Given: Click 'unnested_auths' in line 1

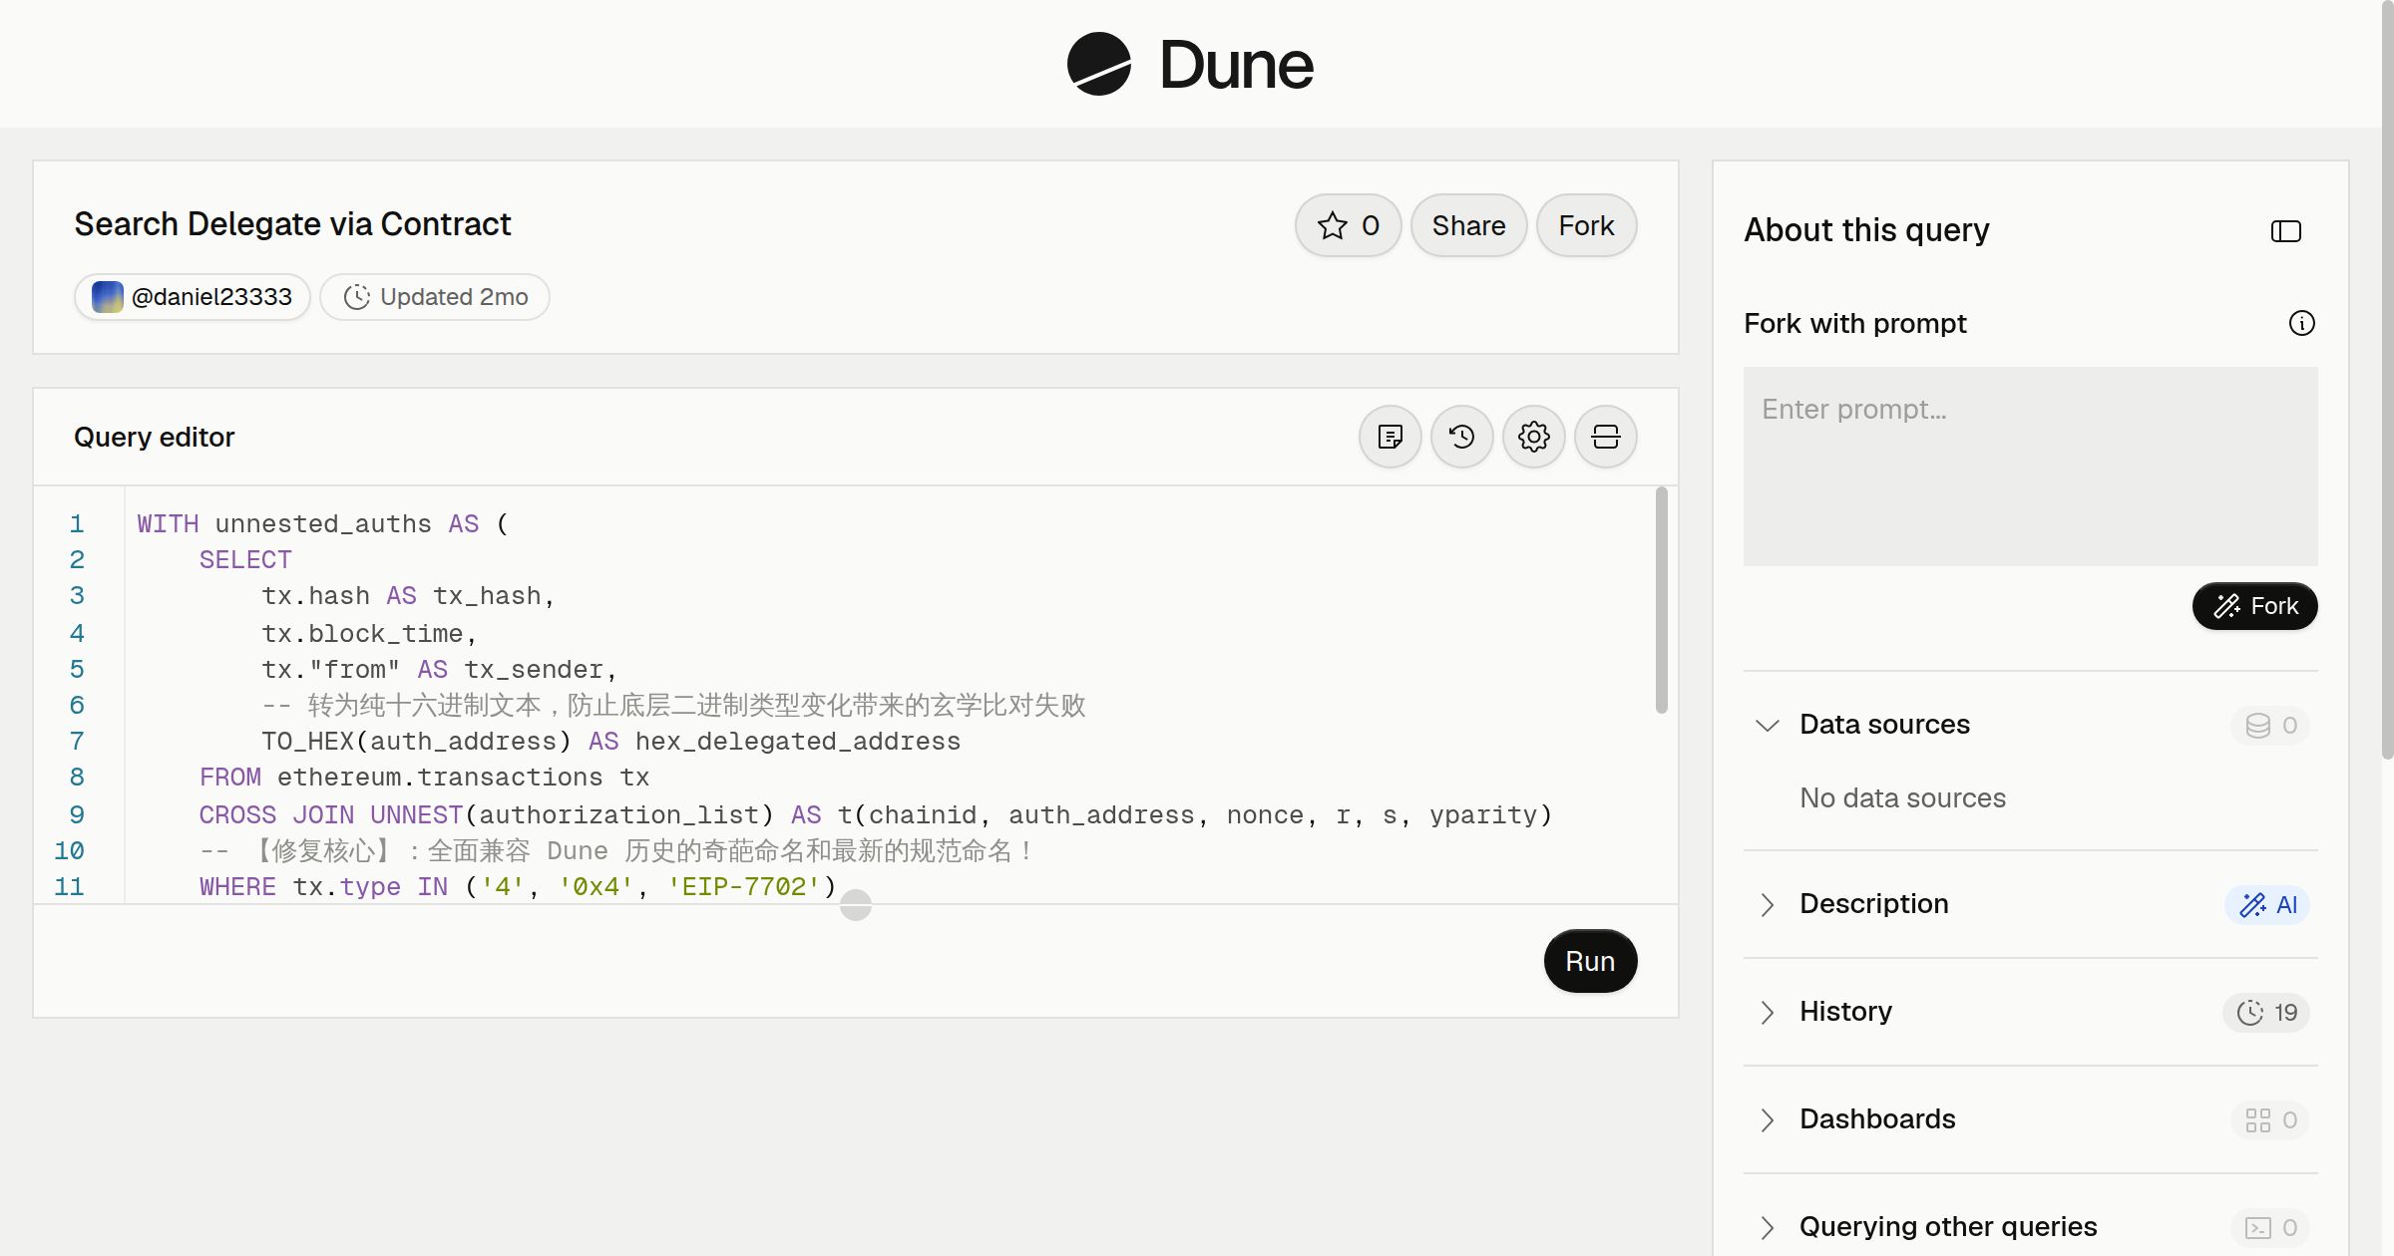Looking at the screenshot, I should coord(323,524).
